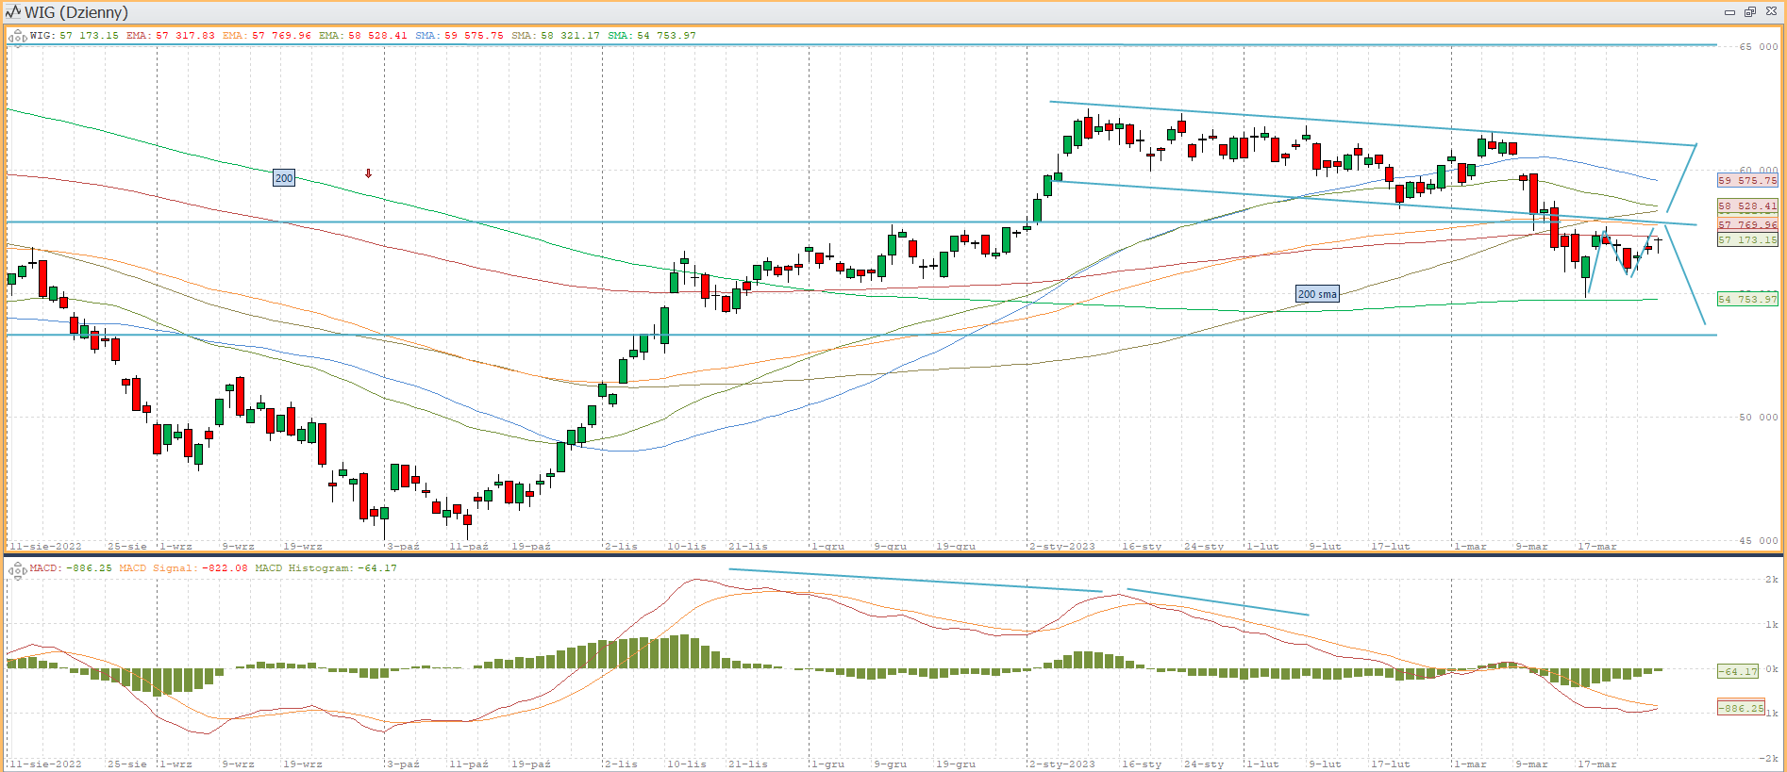Click the main chart panel move handle

coord(17,37)
